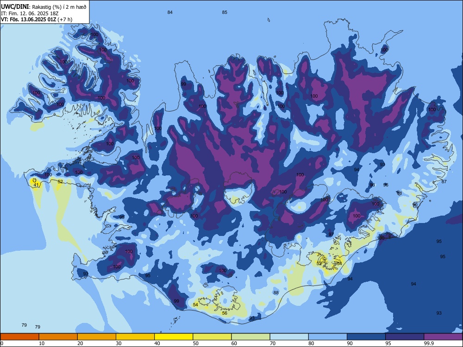Click the value 84 in the northern sea
463x347 pixels.
170,12
